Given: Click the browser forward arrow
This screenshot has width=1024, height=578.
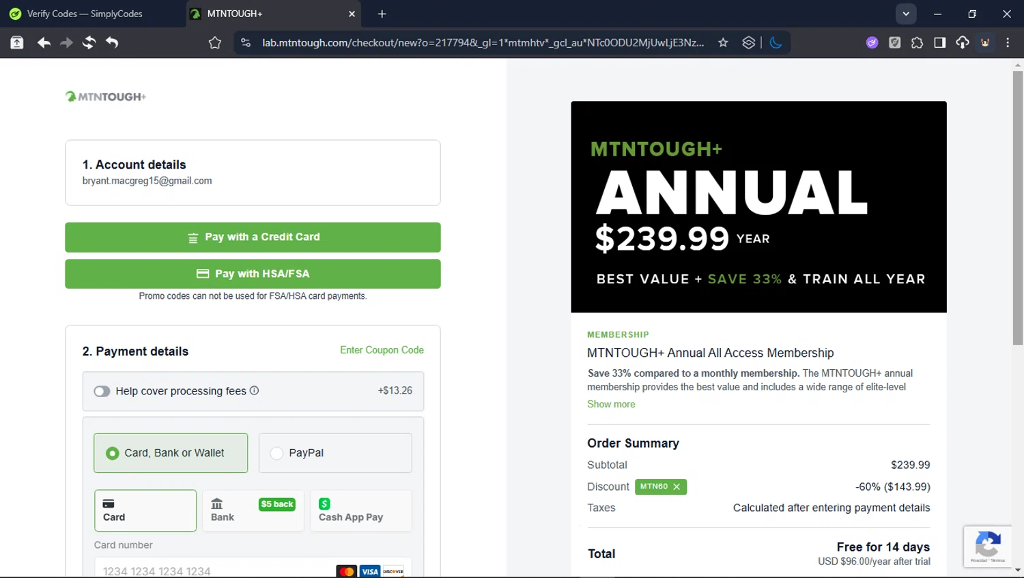Looking at the screenshot, I should coord(66,42).
